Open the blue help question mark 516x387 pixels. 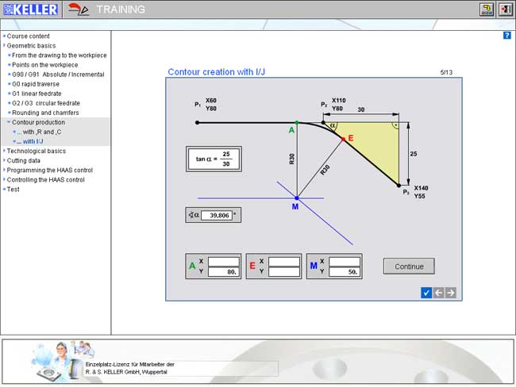tap(507, 36)
